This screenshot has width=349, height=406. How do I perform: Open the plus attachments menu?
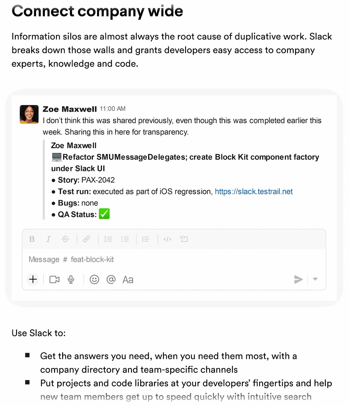33,279
